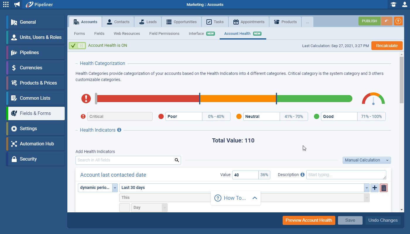Click the revert arrow icon beside Publish
The width and height of the screenshot is (410, 234).
click(387, 21)
